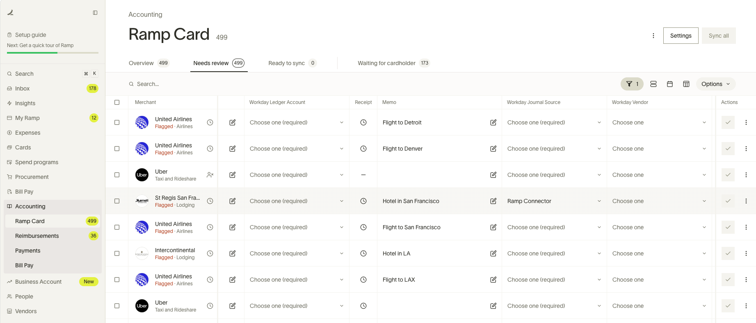The height and width of the screenshot is (323, 756).
Task: Click receipt clock icon in Hotel in LA row
Action: 363,253
